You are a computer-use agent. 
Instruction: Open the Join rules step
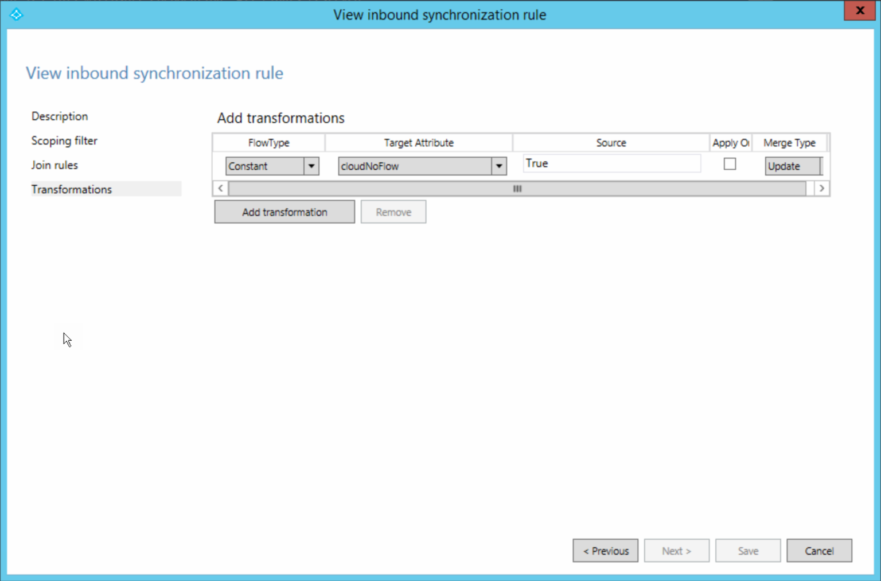click(54, 165)
